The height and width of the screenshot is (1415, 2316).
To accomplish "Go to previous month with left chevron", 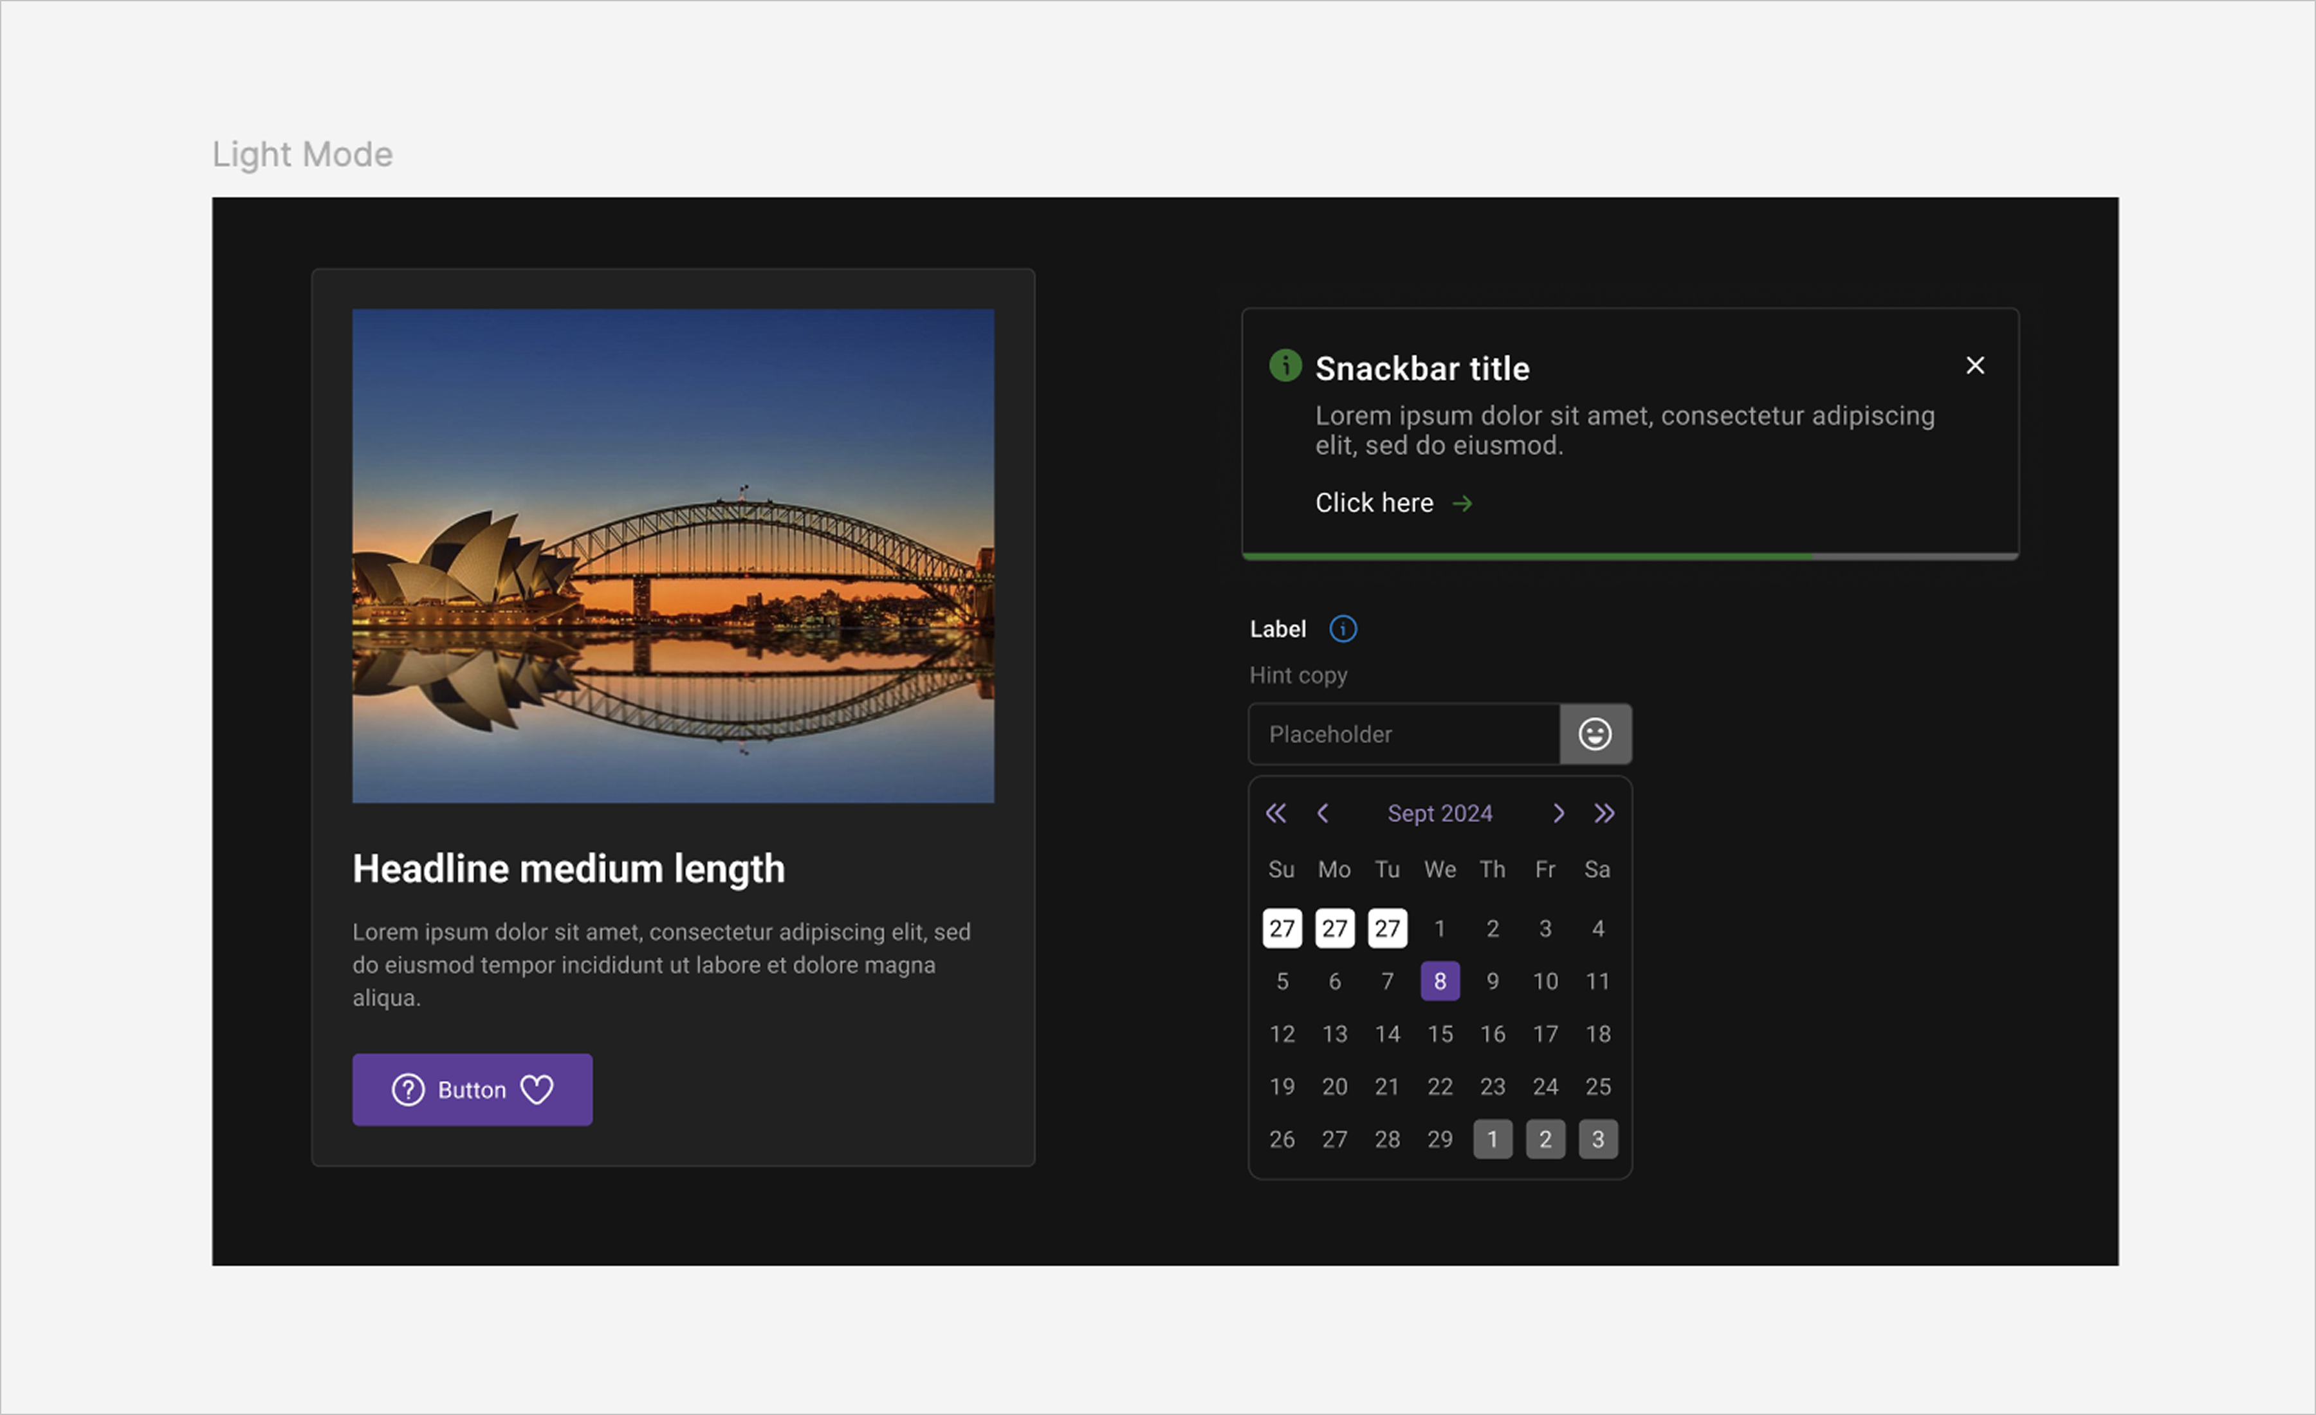I will coord(1323,813).
